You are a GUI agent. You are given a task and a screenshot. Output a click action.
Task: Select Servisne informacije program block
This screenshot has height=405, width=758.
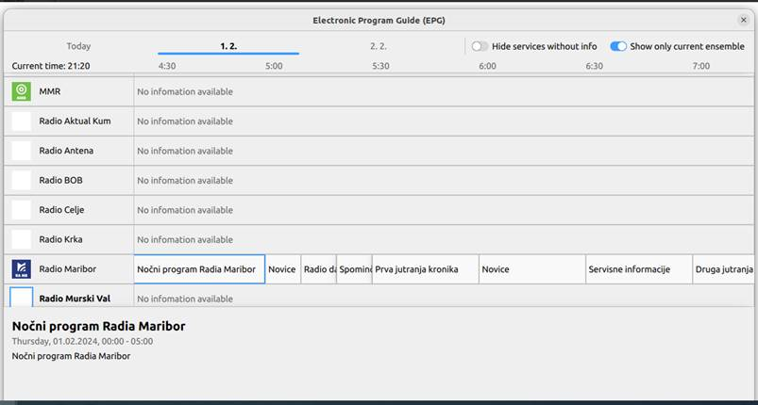639,269
